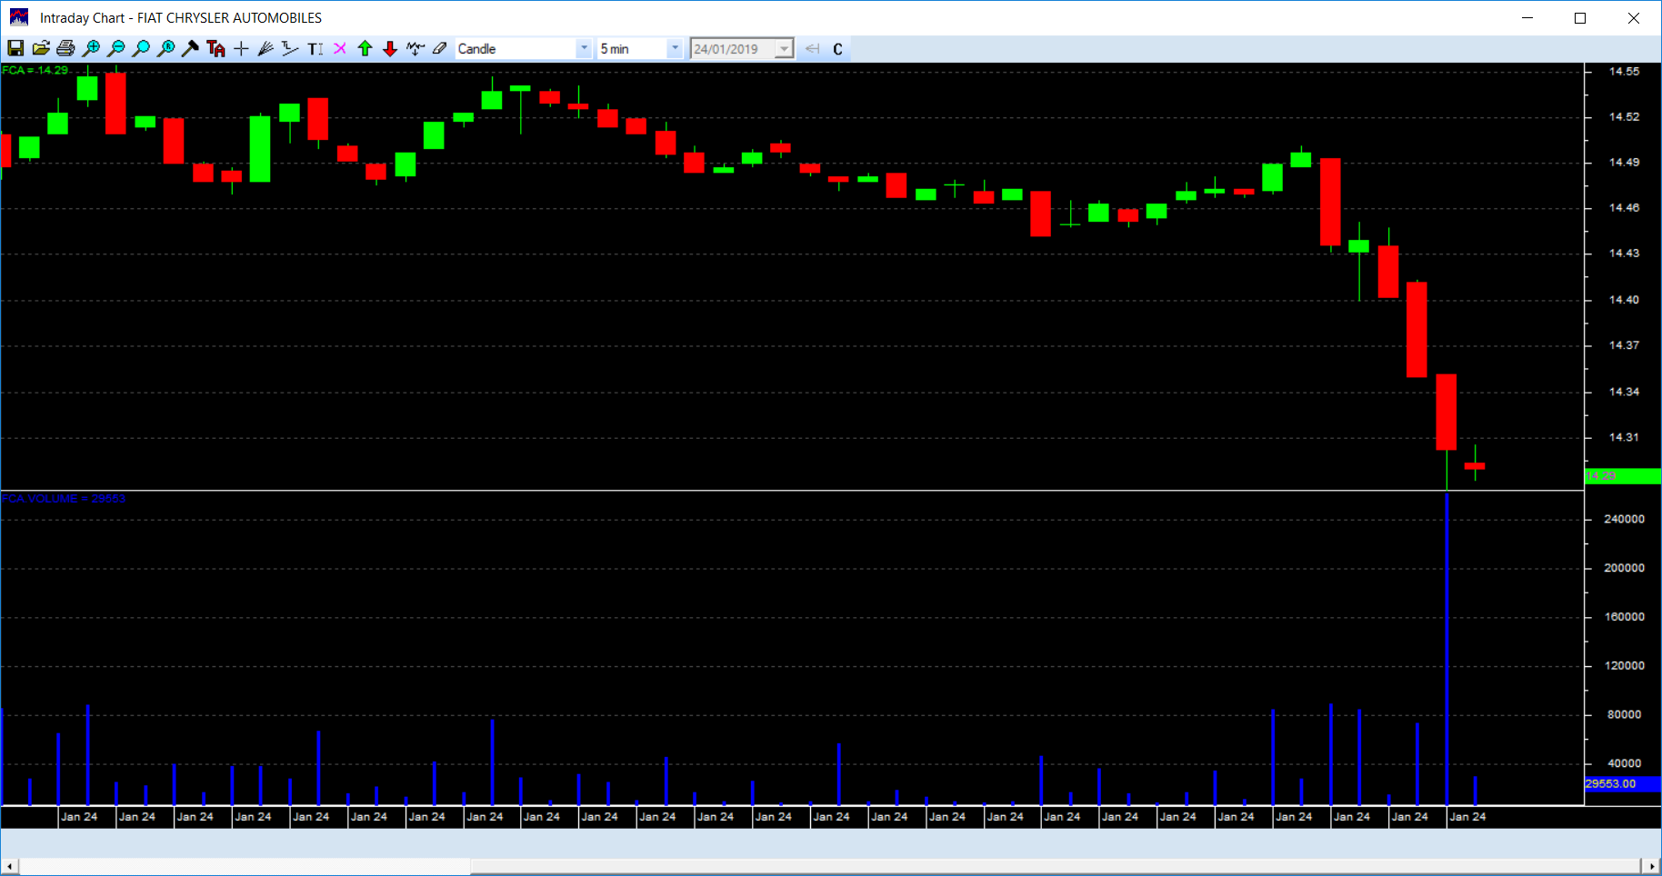
Task: Select the text annotation tool
Action: click(315, 48)
